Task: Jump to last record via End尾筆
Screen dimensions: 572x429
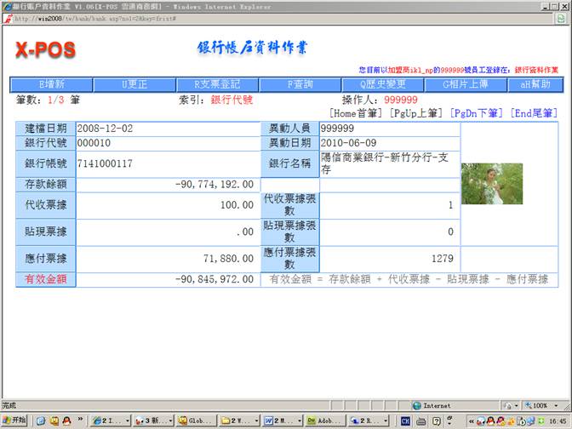Action: coord(534,112)
